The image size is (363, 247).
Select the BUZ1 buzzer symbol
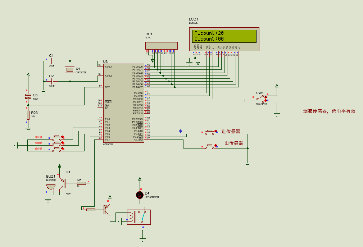coord(51,187)
